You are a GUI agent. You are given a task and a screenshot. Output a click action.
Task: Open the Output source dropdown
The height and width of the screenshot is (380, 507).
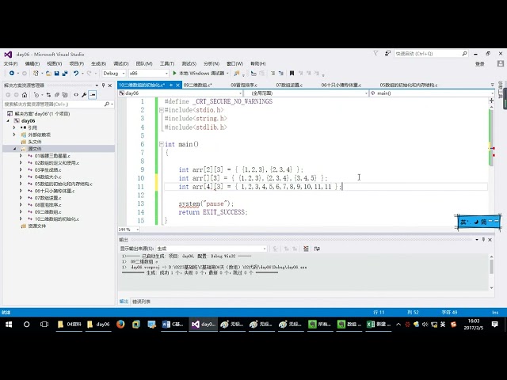[212, 249]
